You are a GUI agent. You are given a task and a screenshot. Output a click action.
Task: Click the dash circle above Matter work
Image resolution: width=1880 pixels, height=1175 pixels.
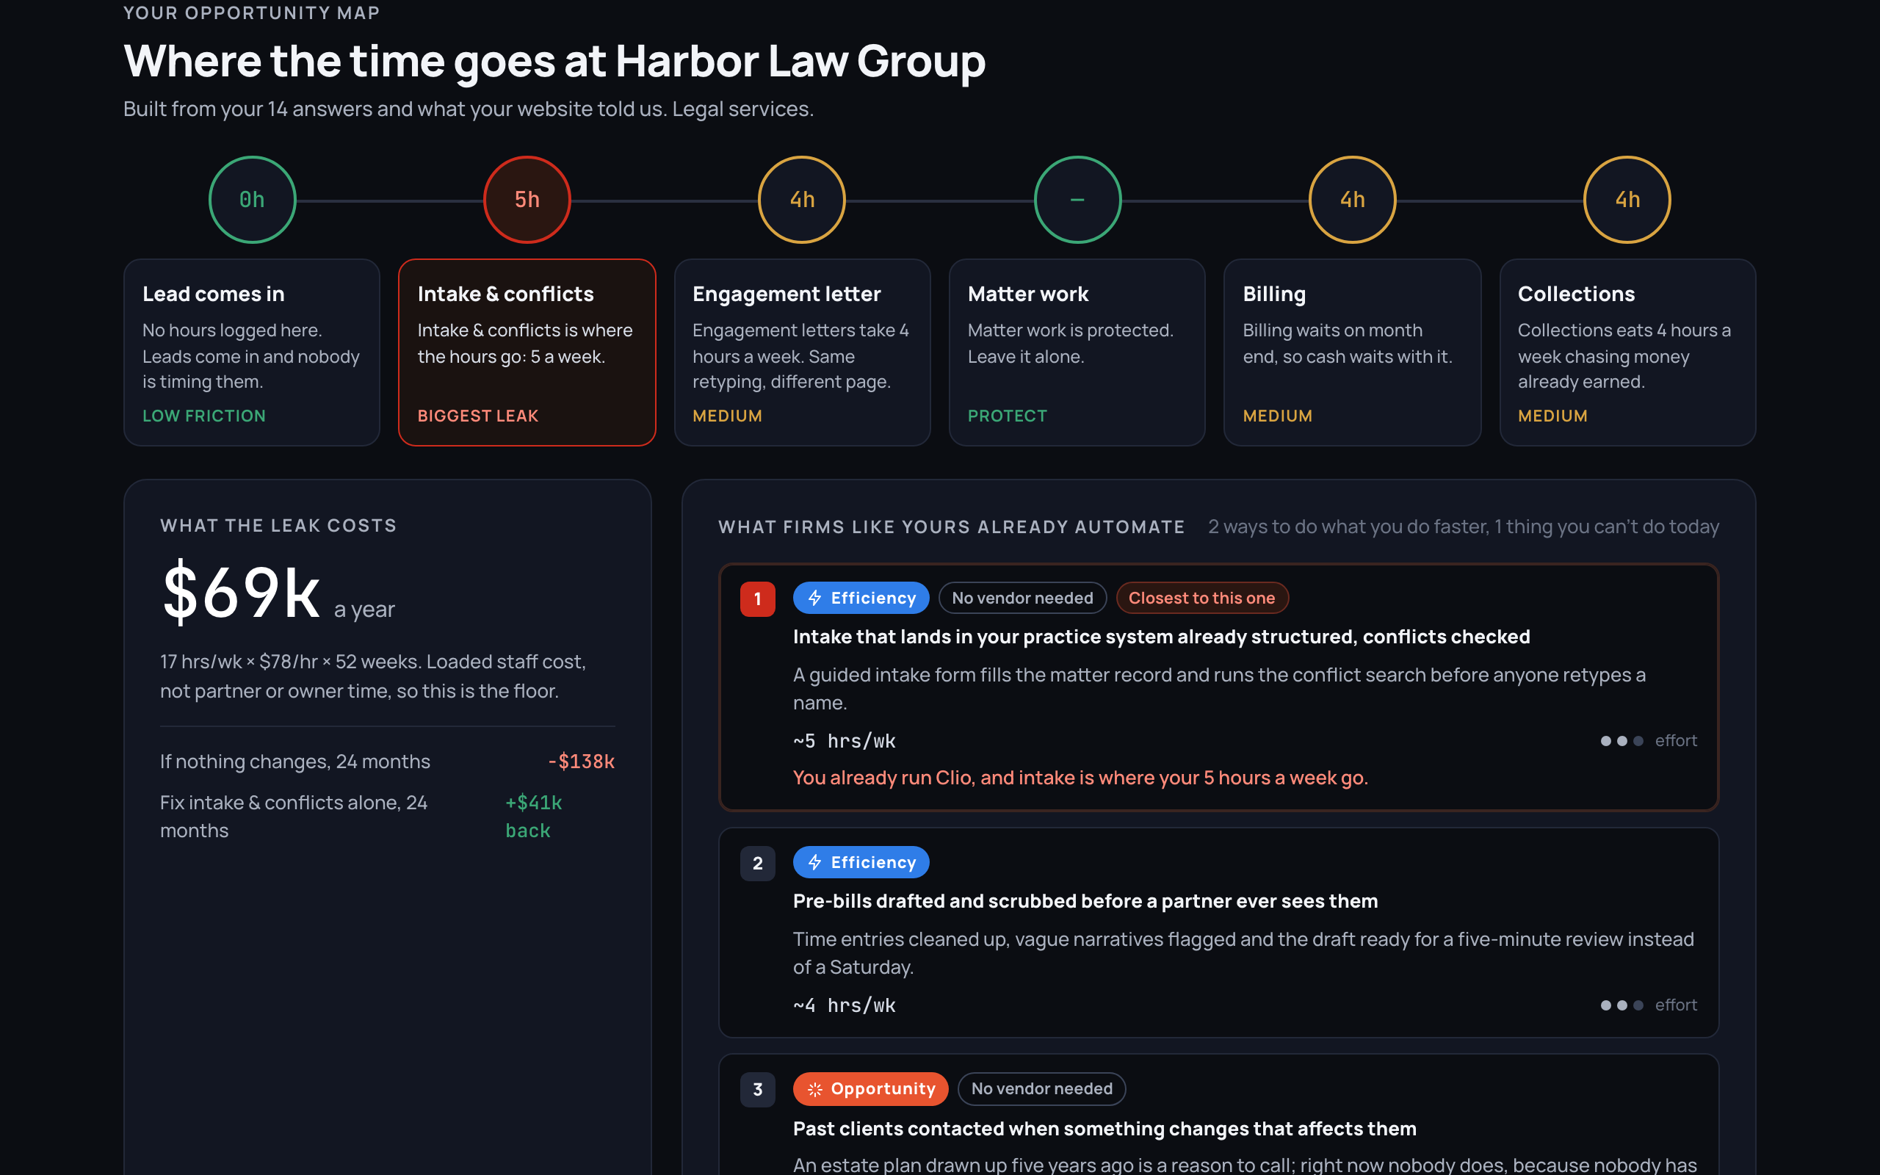(x=1077, y=200)
